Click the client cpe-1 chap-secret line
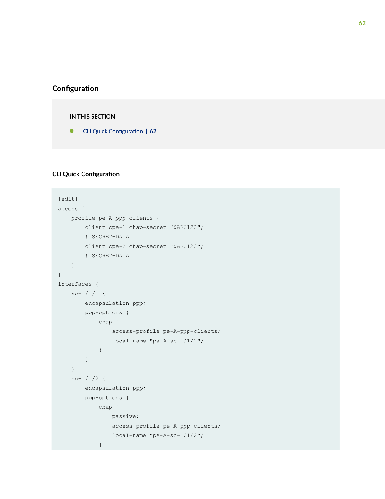Image resolution: width=385 pixels, height=499 pixels. 144,227
